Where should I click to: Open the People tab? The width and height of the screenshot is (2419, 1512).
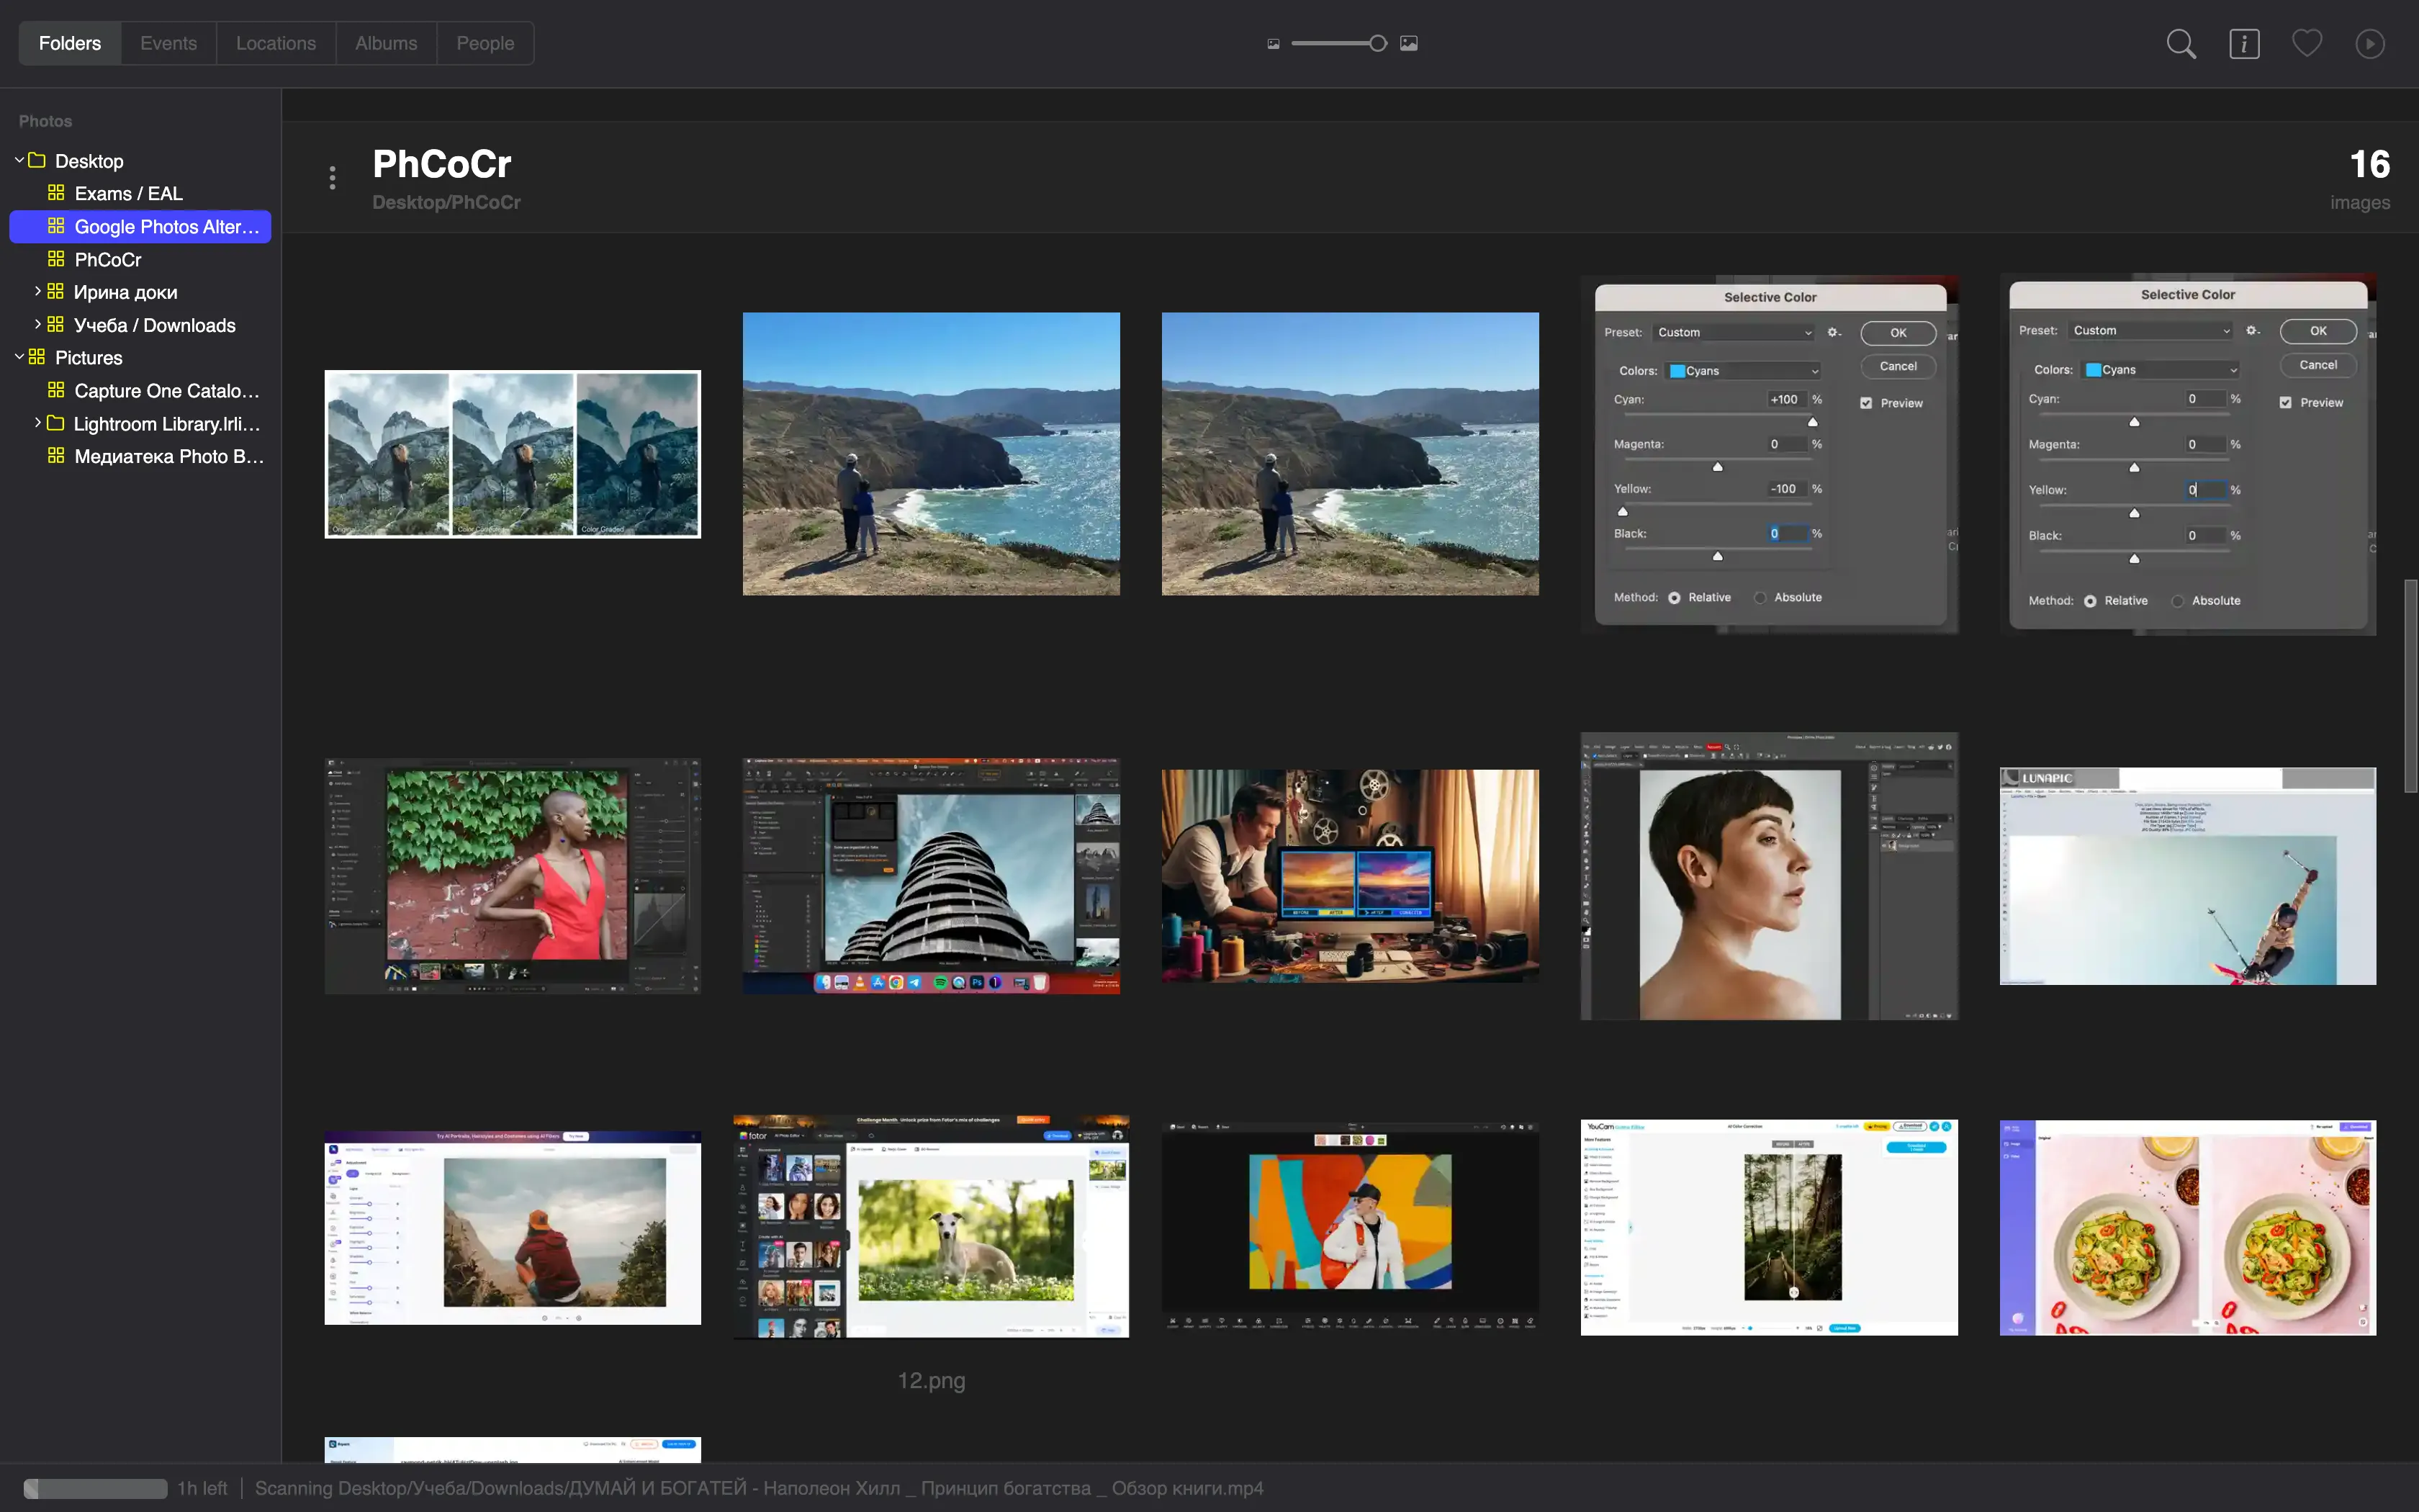tap(485, 43)
